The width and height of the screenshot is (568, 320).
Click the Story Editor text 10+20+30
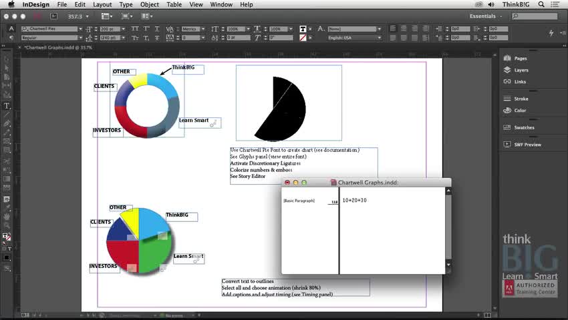pyautogui.click(x=354, y=200)
